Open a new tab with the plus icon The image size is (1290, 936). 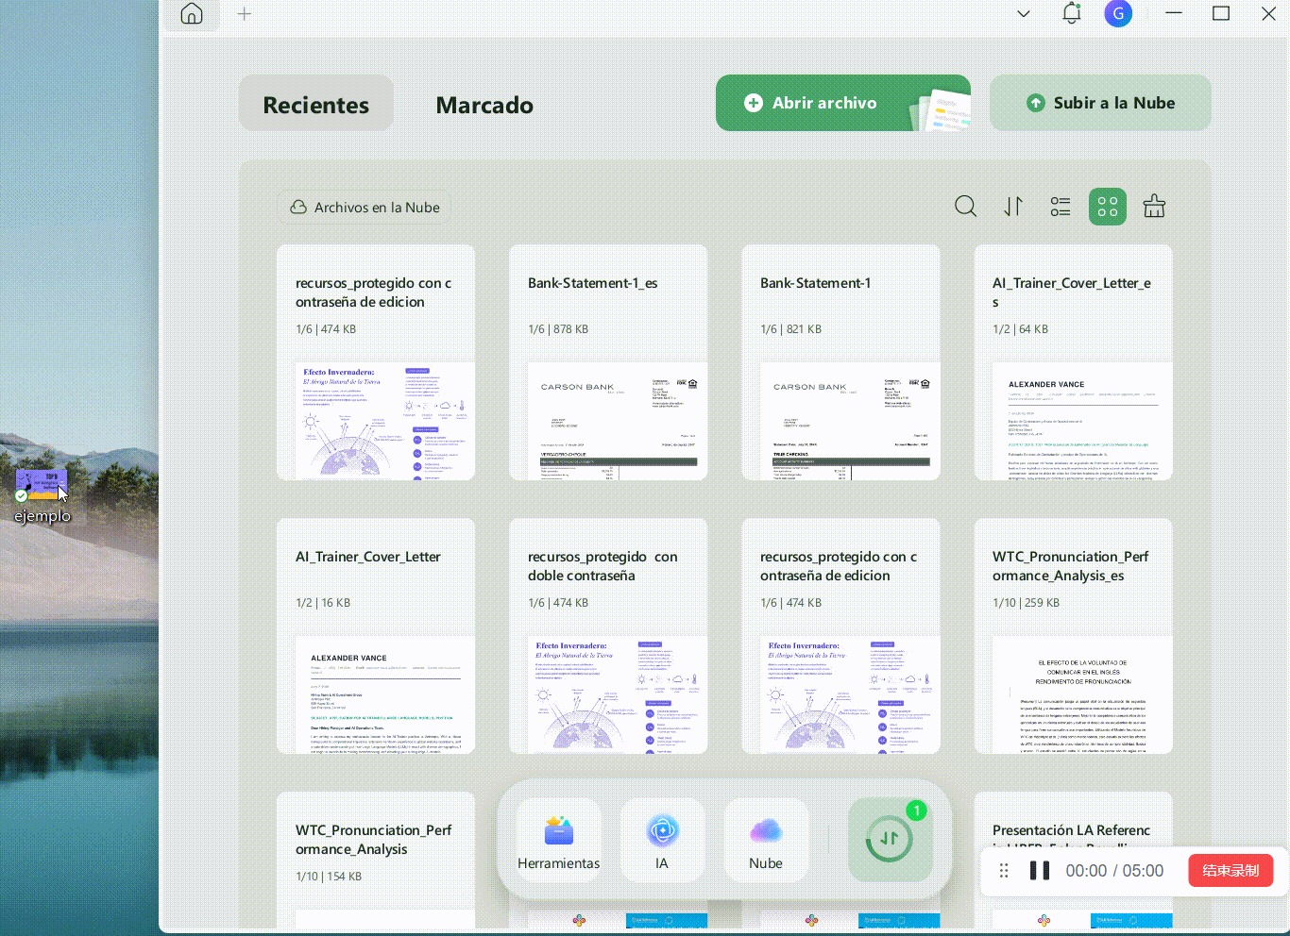click(x=245, y=14)
